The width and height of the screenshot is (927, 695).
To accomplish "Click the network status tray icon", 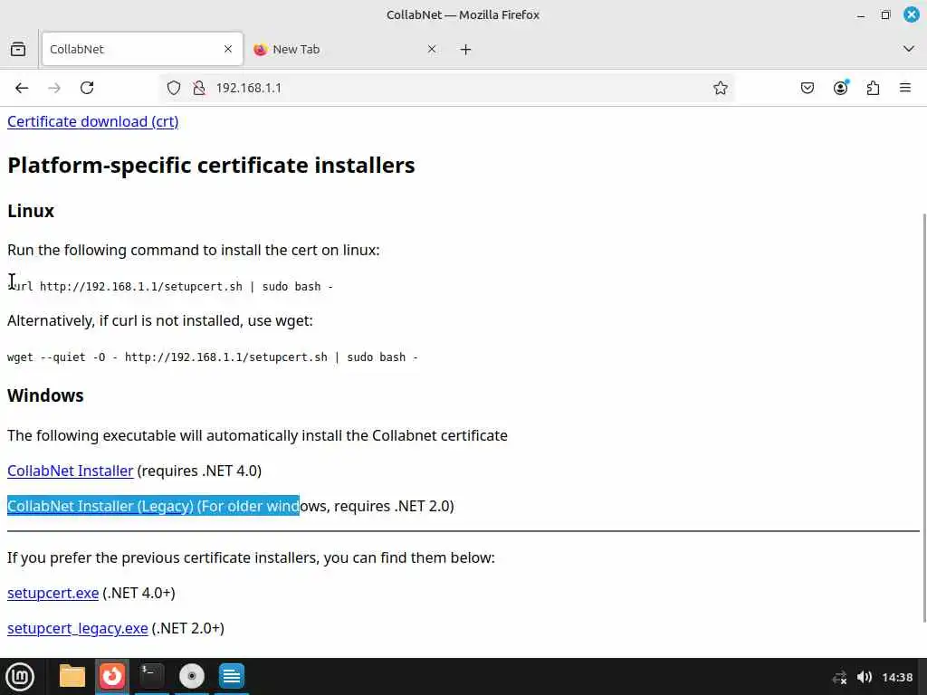I will [x=839, y=677].
